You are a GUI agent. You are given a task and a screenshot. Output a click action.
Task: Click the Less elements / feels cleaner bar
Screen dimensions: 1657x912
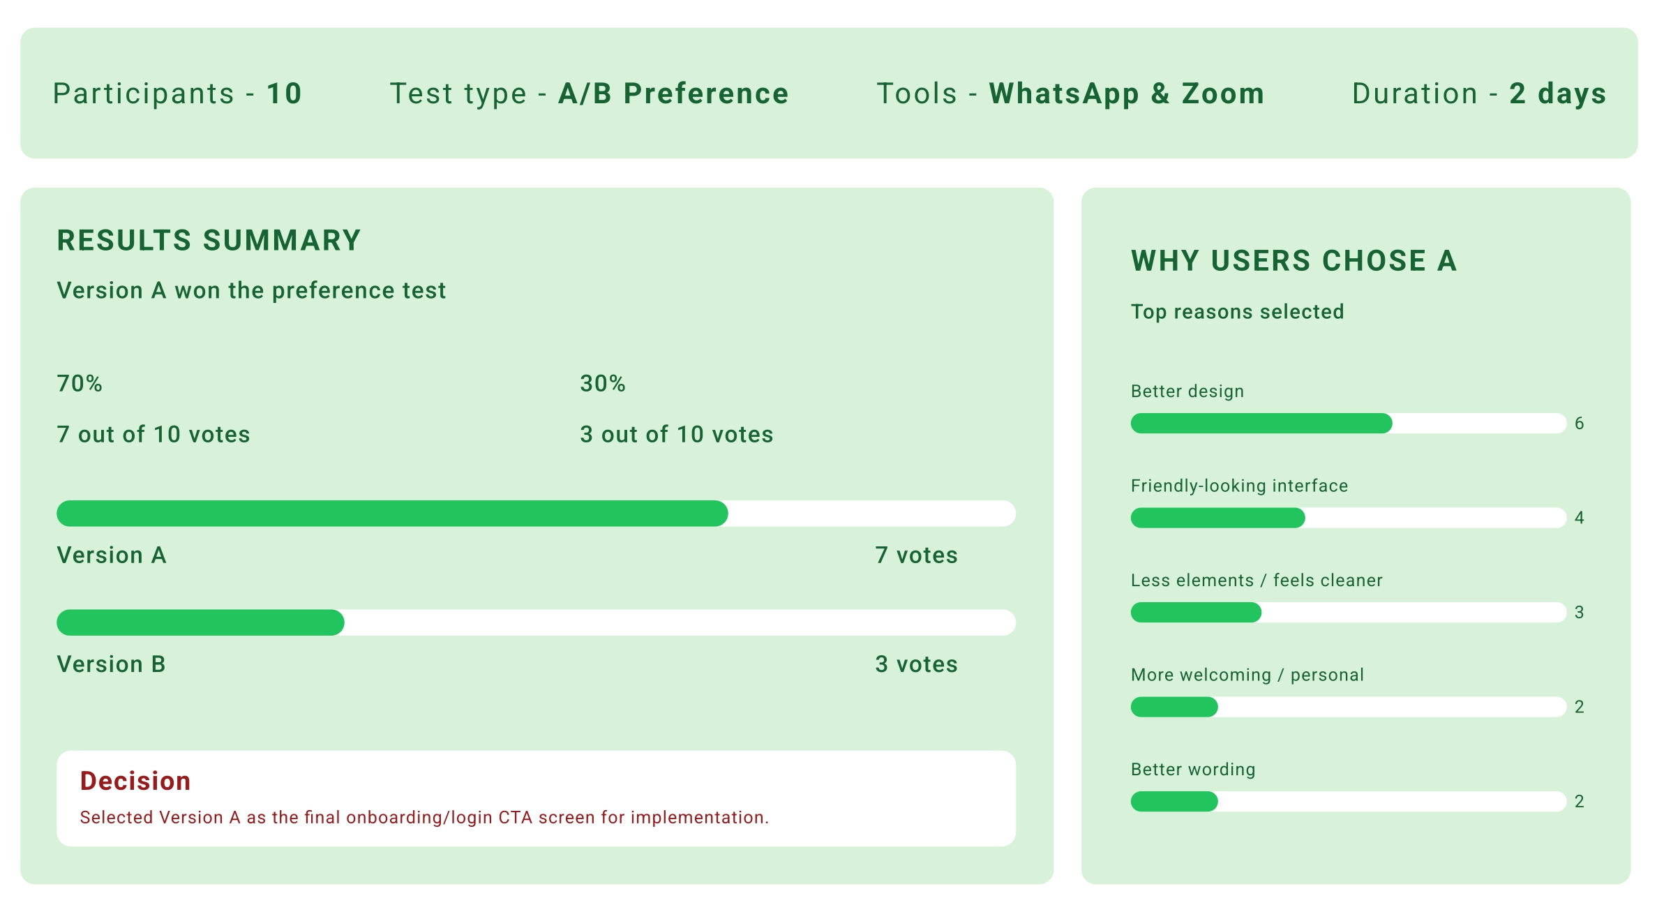1348,613
